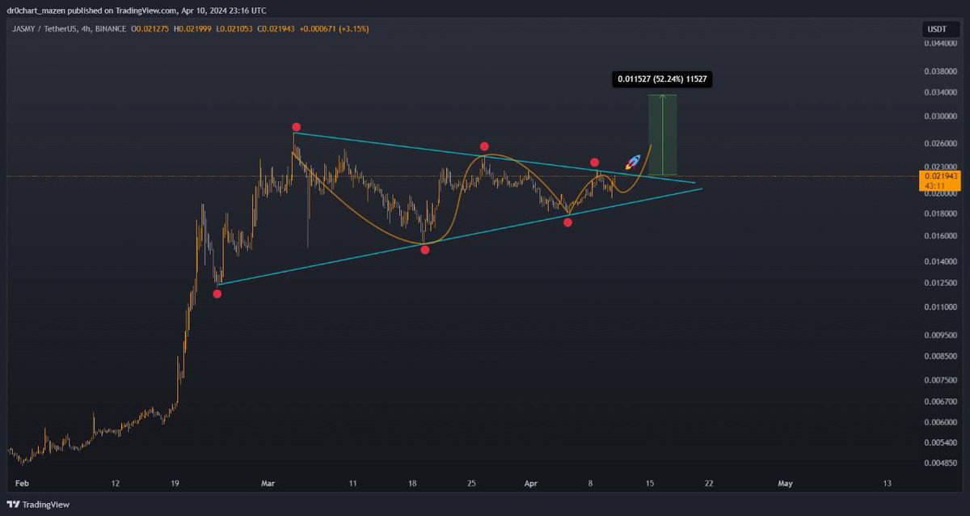Click the green price range projection box
Image resolution: width=970 pixels, height=516 pixels.
[662, 134]
